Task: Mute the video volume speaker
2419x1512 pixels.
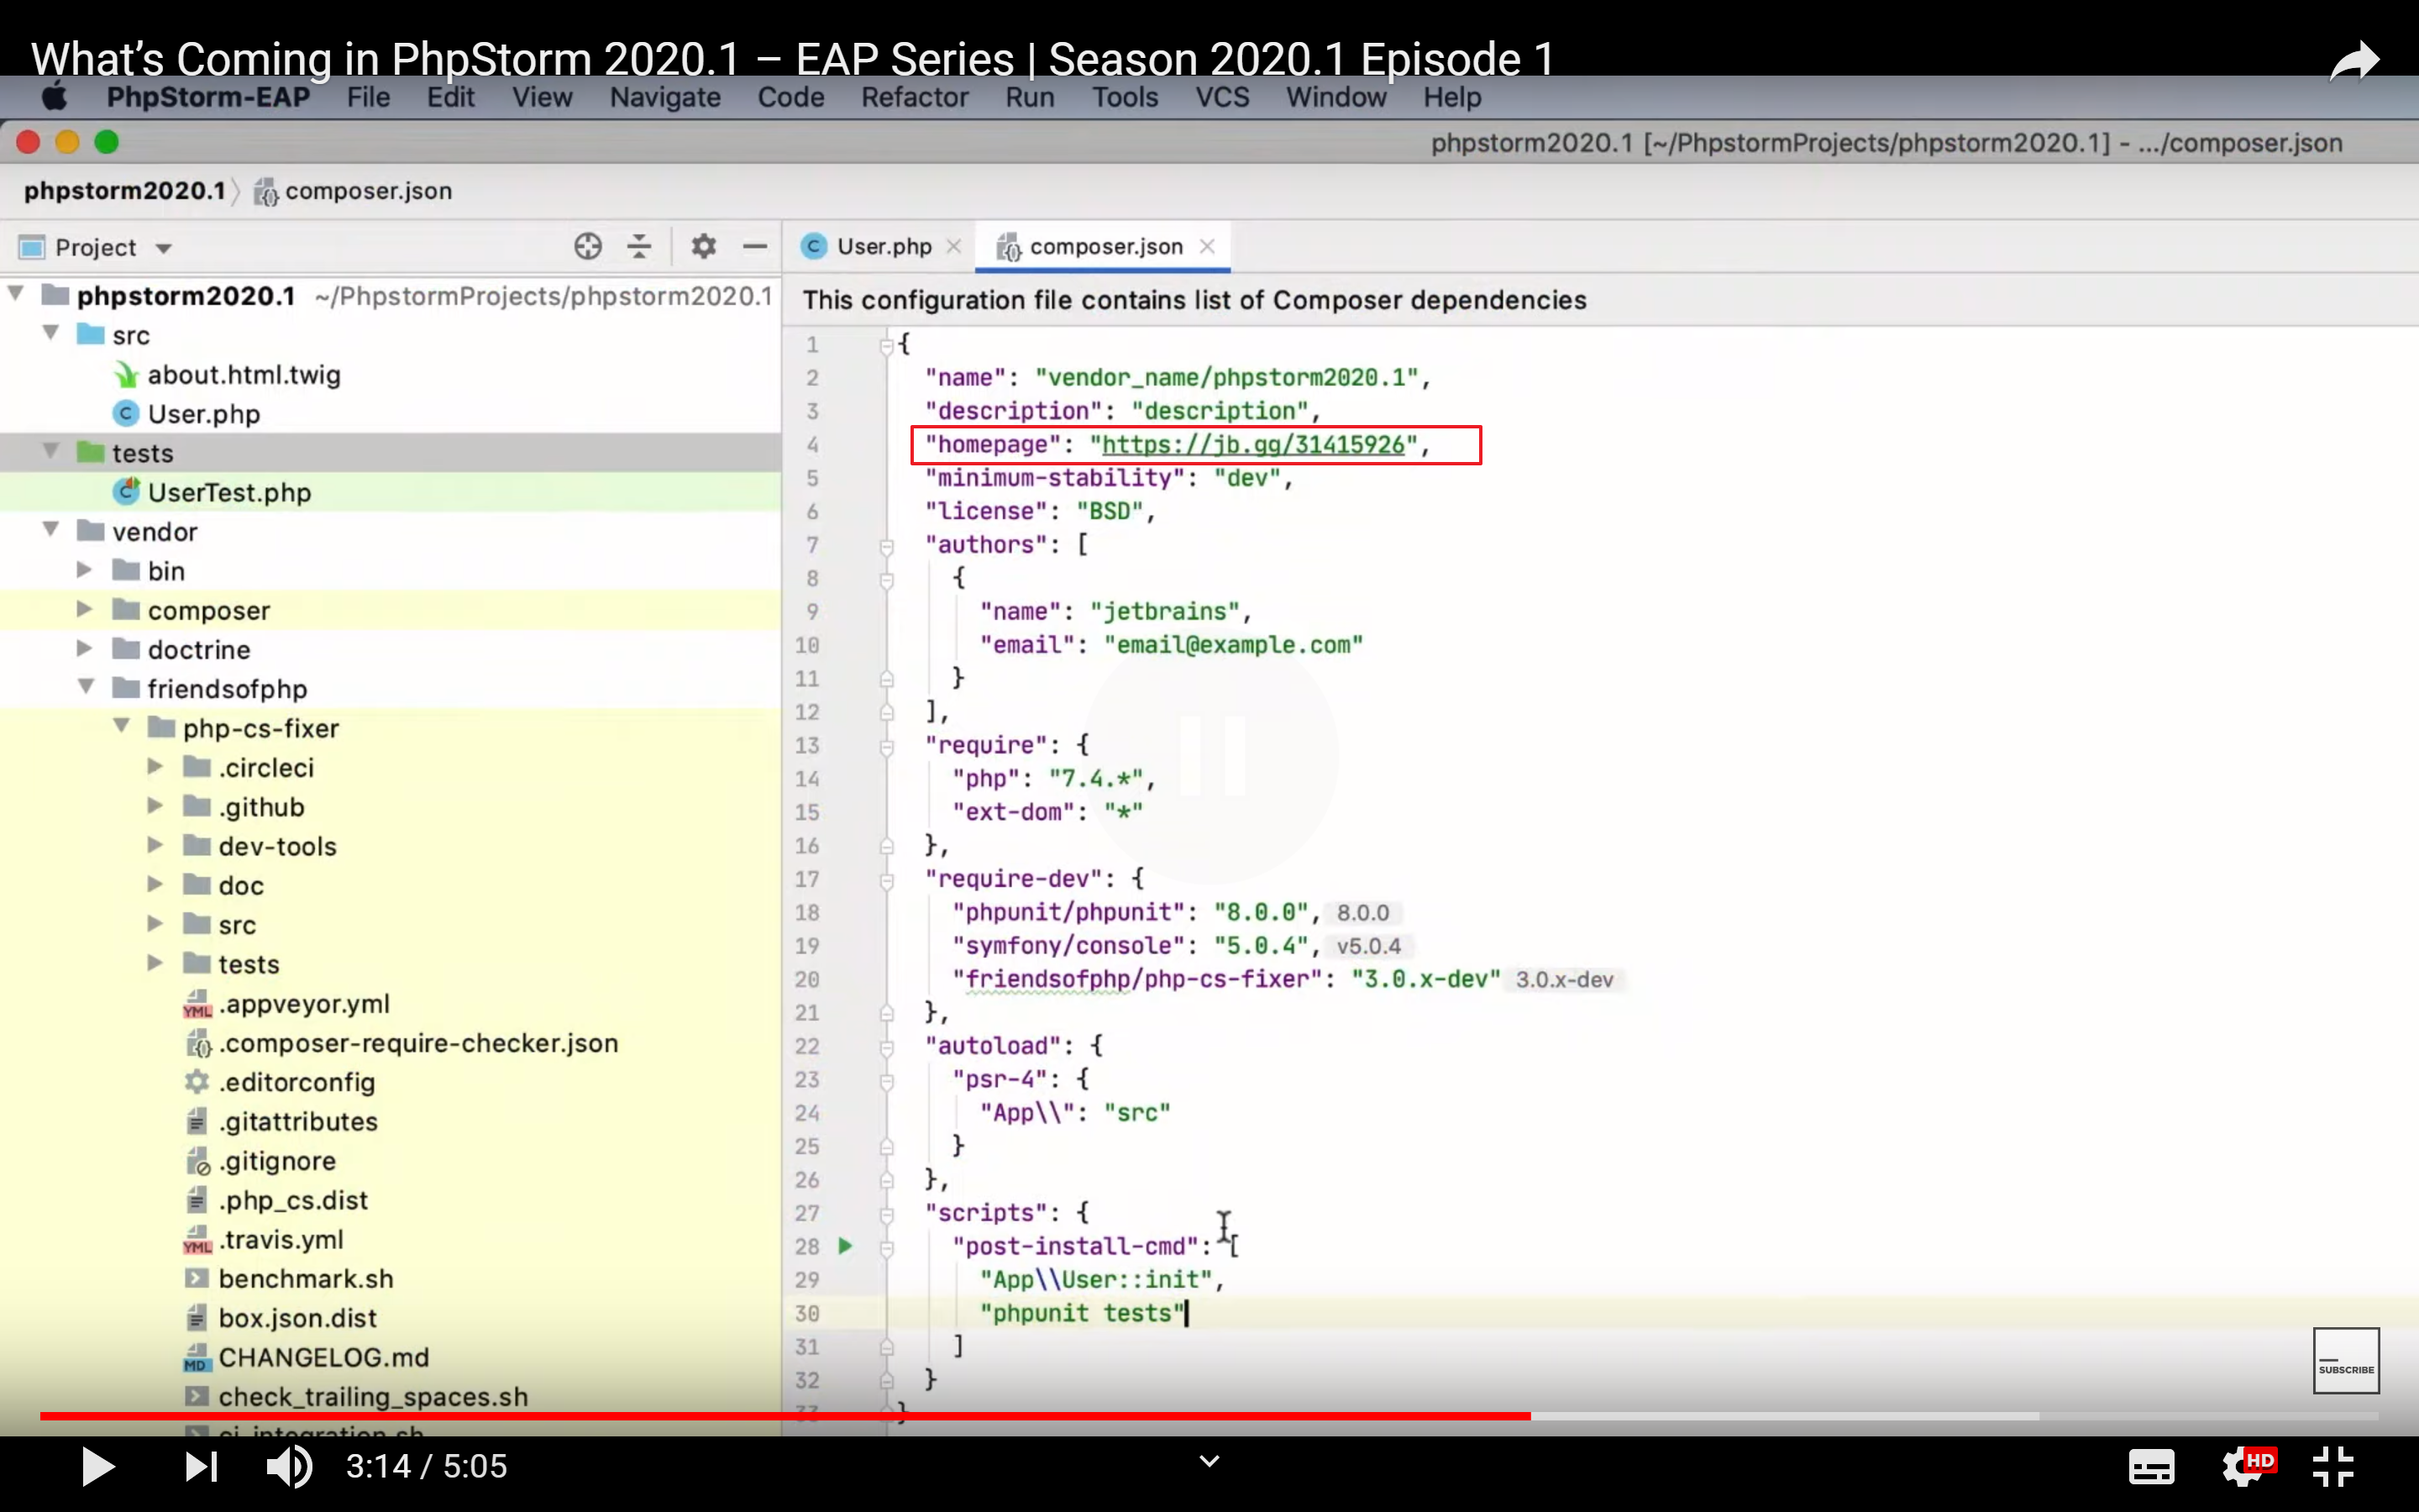Action: point(289,1467)
